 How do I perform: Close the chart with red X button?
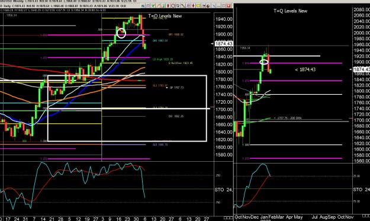click(x=229, y=6)
